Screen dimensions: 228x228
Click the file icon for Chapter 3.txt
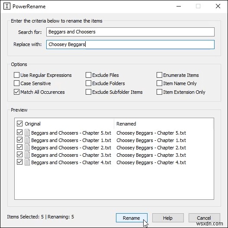pos(27,155)
